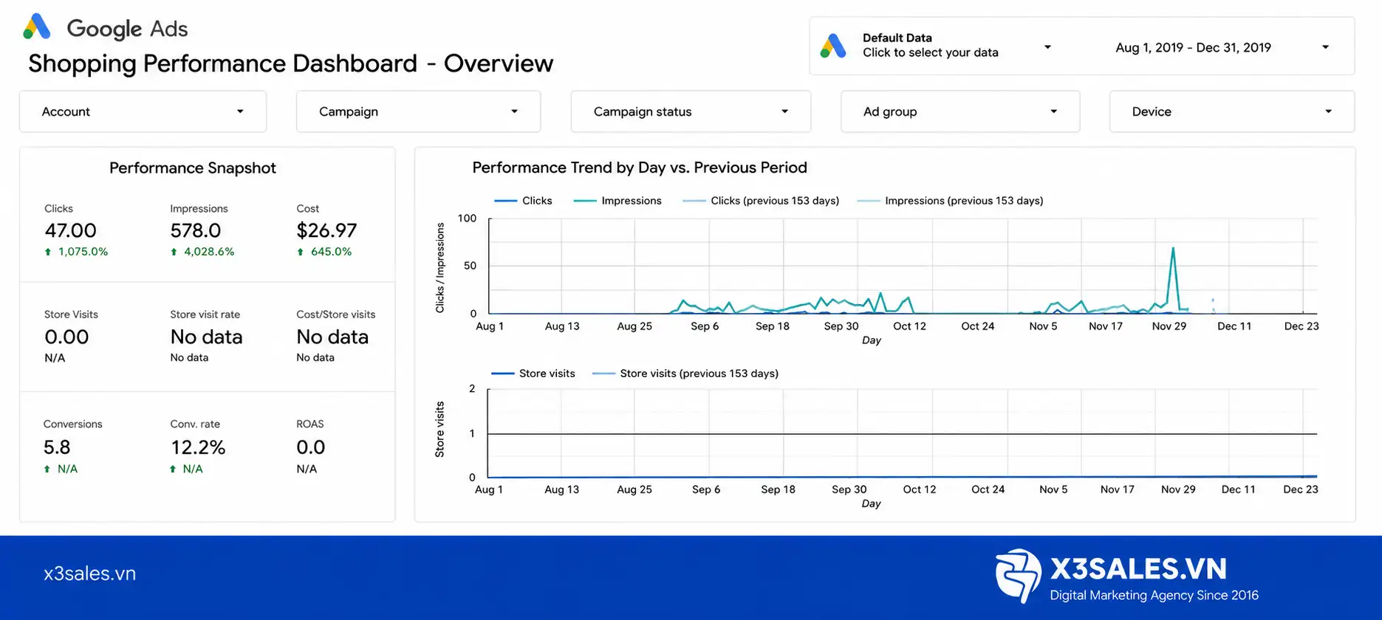Expand the Ad group filter dropdown
This screenshot has width=1382, height=620.
click(960, 111)
